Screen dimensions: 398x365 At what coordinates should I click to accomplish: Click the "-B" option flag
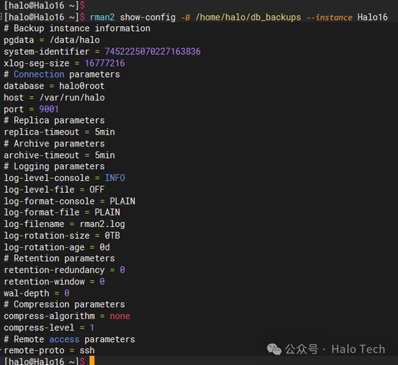[x=185, y=17]
